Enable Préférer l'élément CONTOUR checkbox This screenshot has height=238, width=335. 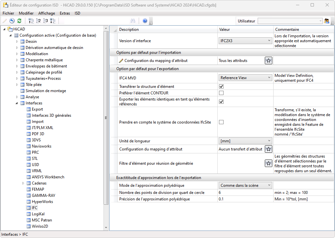point(221,93)
